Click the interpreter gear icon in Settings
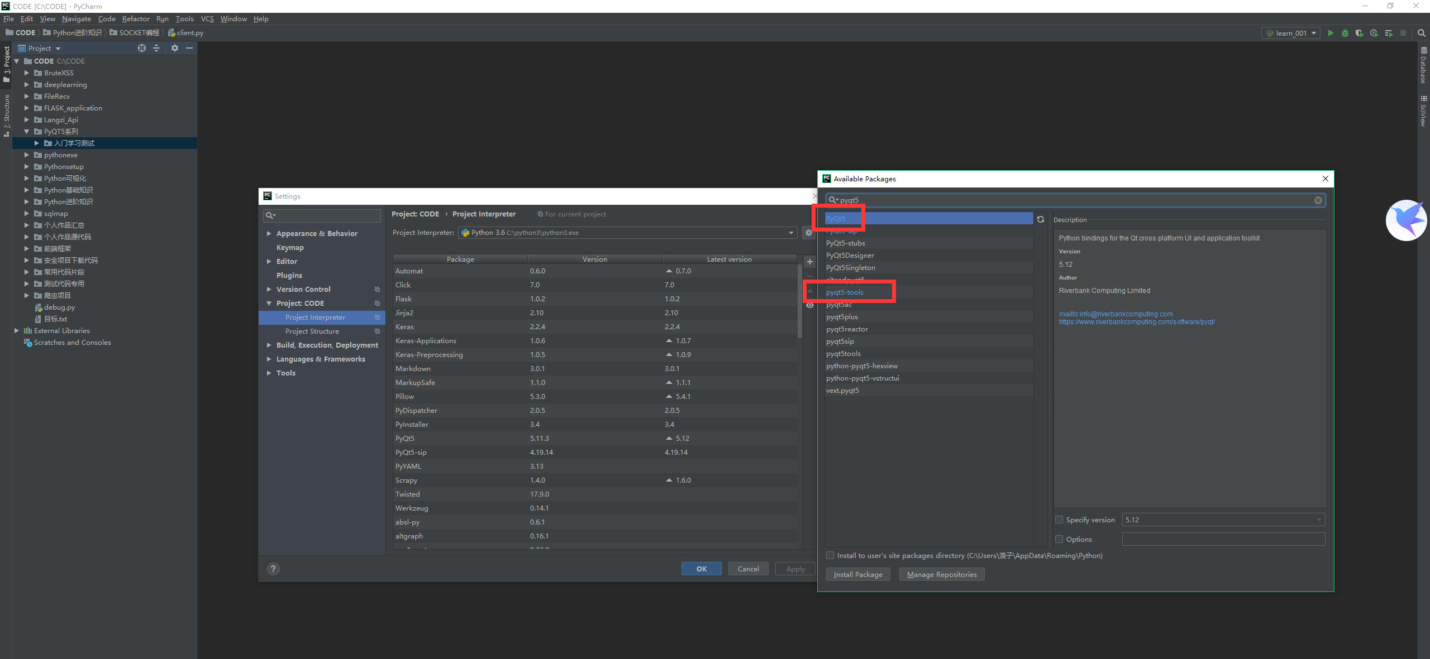Viewport: 1430px width, 659px height. point(808,233)
